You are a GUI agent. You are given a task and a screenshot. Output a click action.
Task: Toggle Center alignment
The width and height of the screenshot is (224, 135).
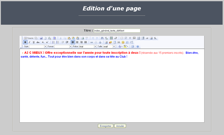[77, 42]
